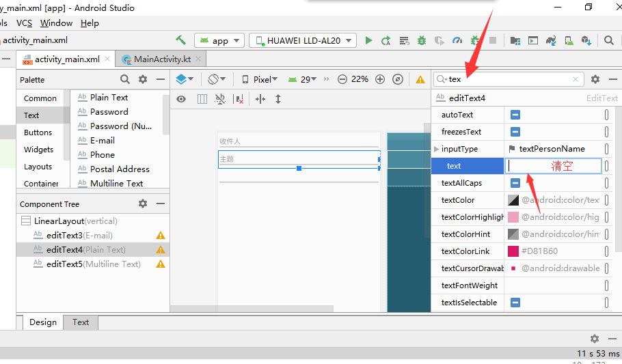This screenshot has width=622, height=364.
Task: Attach debugger to Android process icon
Action: [475, 40]
